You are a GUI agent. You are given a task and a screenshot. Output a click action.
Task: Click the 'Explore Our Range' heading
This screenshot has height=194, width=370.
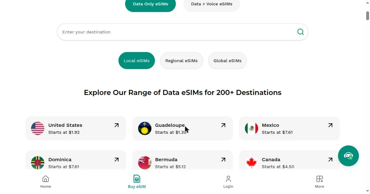pyautogui.click(x=183, y=92)
